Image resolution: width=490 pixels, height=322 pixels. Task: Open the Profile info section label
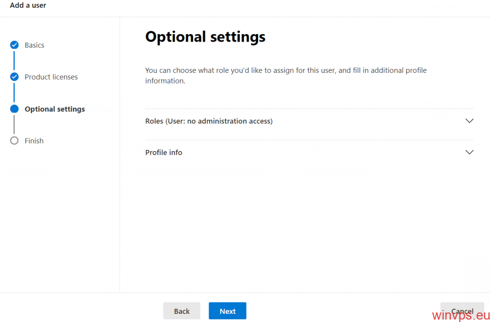click(164, 152)
